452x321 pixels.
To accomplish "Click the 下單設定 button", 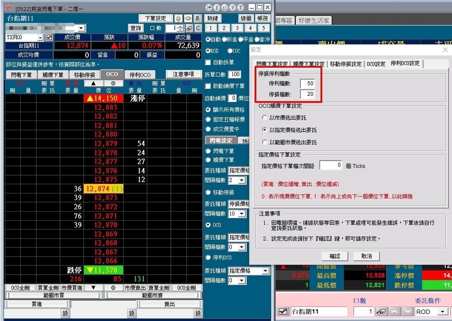I will (156, 19).
